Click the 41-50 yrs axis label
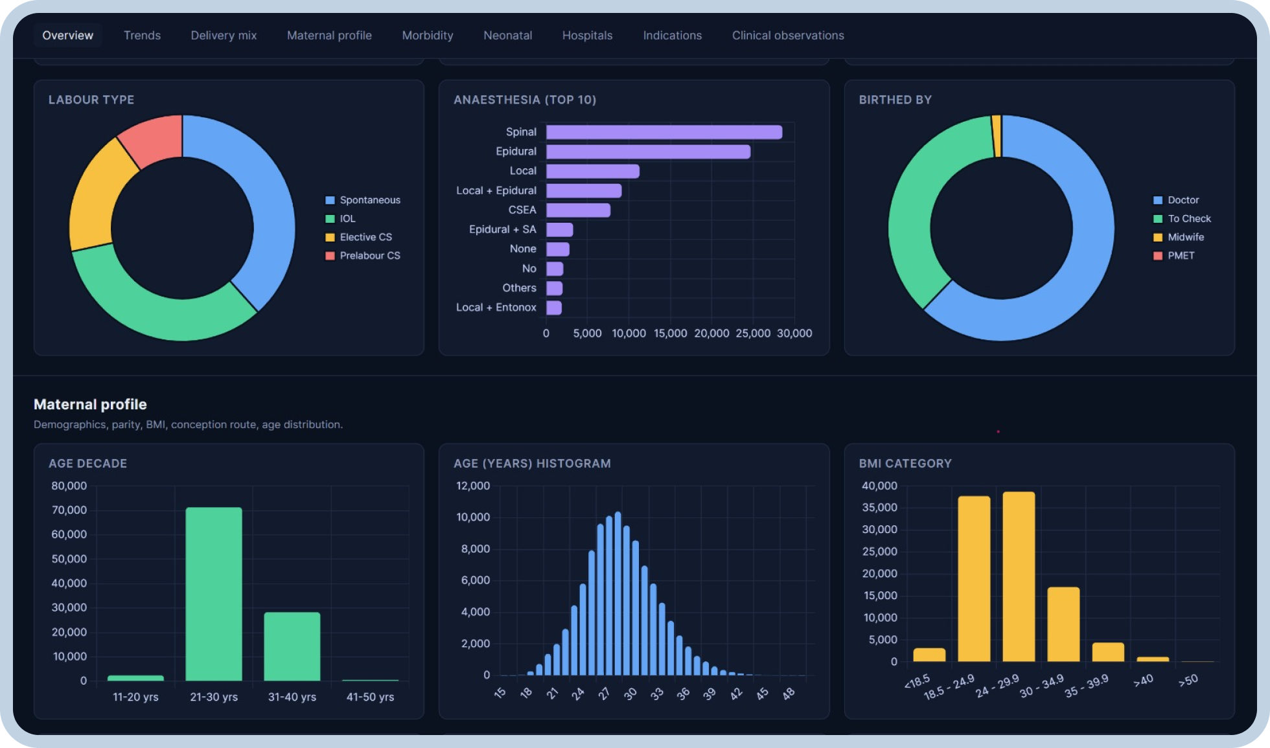Viewport: 1270px width, 748px height. tap(370, 697)
